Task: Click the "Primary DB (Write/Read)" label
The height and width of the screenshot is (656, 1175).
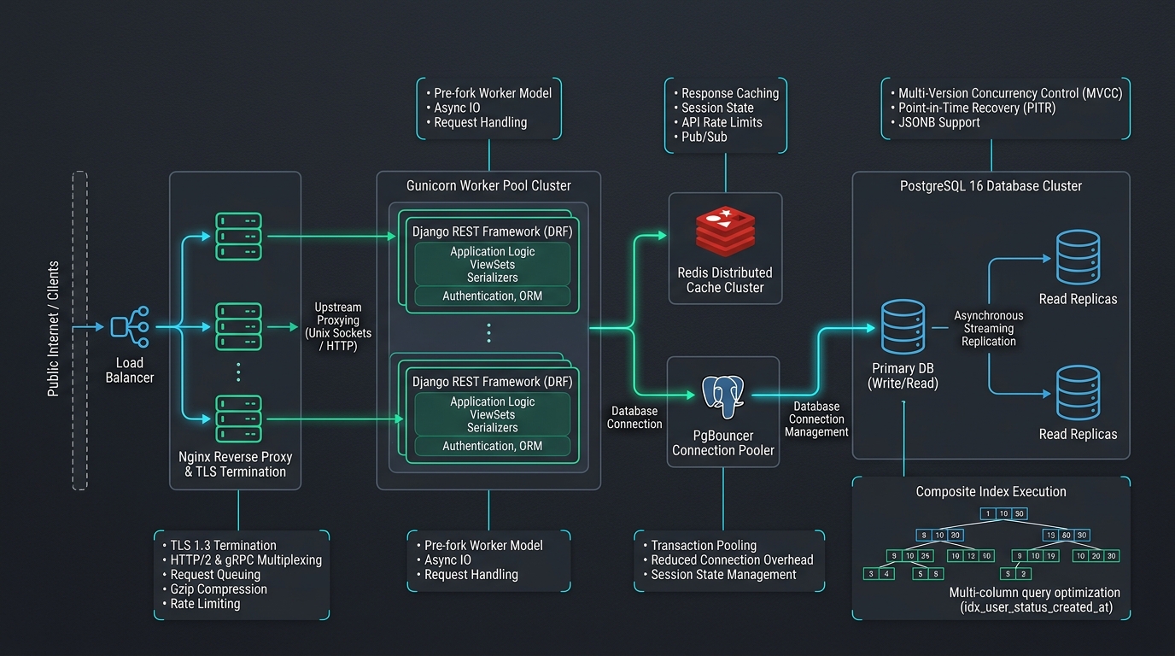Action: coord(903,376)
